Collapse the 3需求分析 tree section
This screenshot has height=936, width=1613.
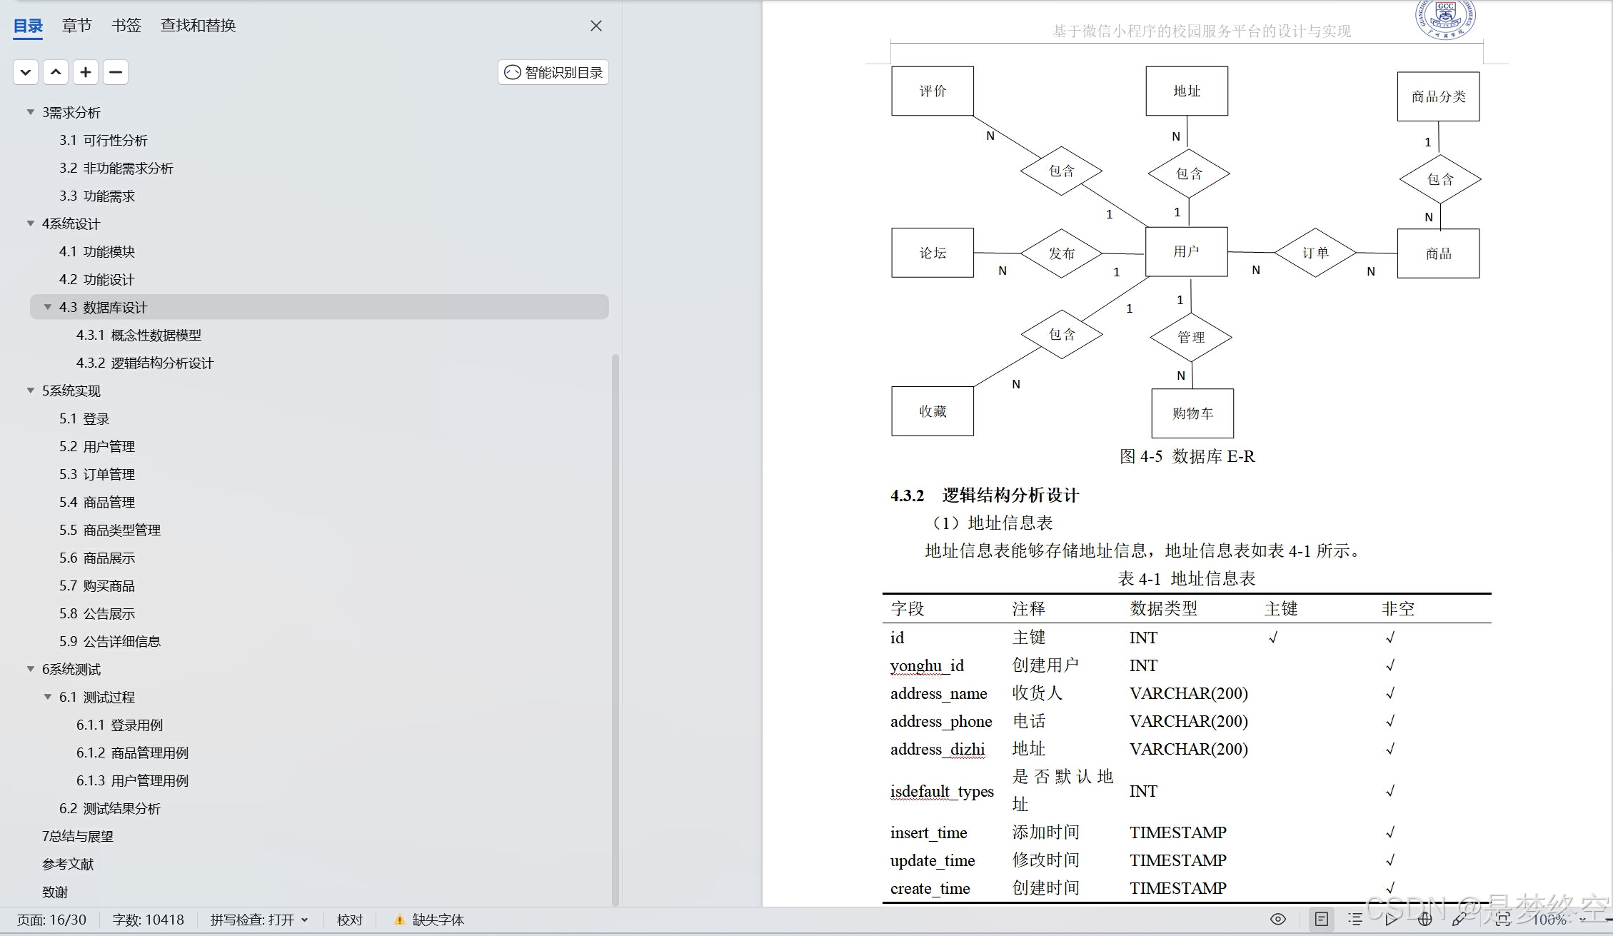(x=31, y=112)
